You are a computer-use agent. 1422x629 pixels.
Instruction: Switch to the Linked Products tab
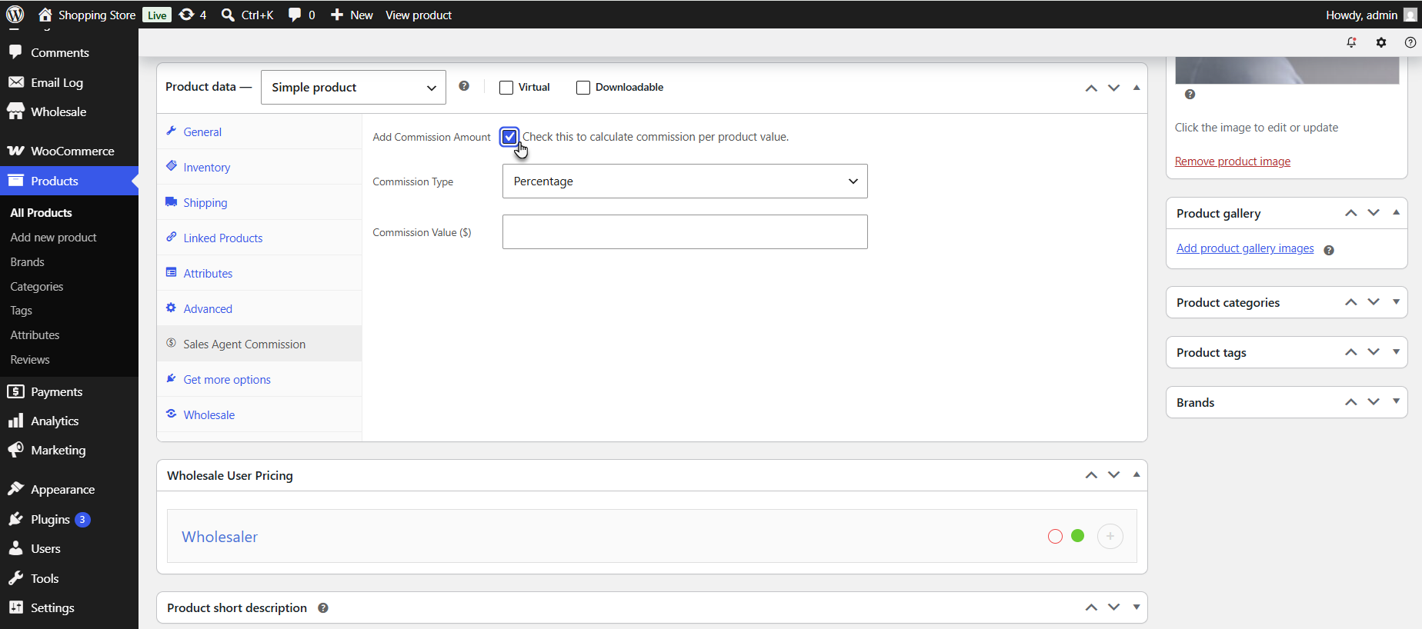259,238
